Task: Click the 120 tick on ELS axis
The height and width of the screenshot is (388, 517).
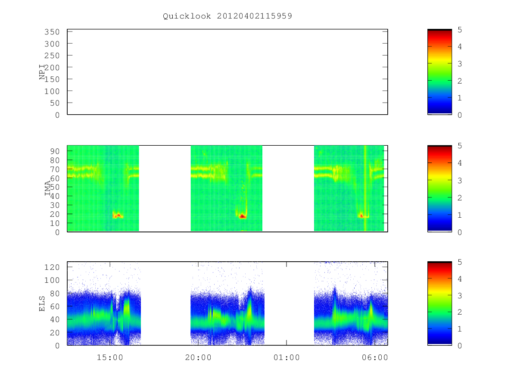Action: point(52,267)
